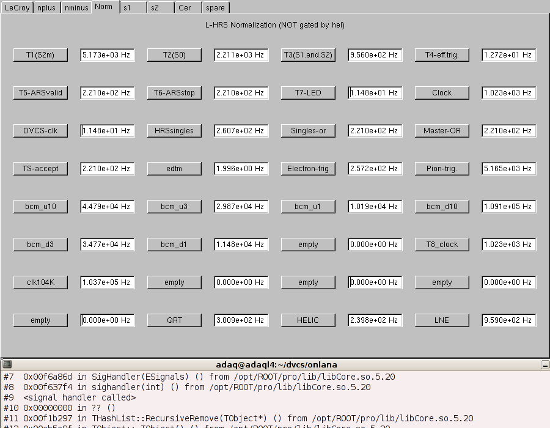Viewport: 550px width, 428px height.
Task: Click the Pion-trig. button
Action: click(442, 169)
